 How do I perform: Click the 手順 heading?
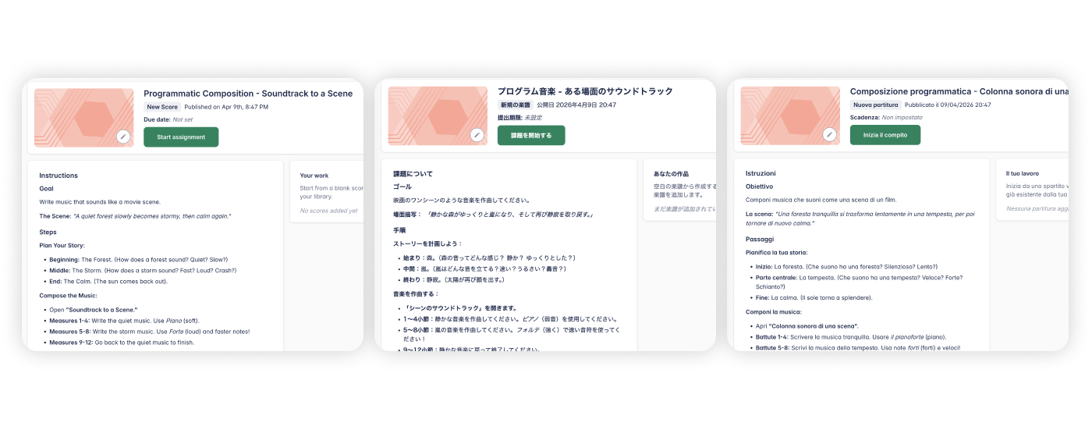[399, 230]
